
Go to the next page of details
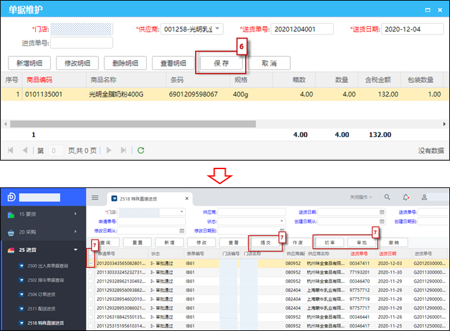pyautogui.click(x=108, y=150)
